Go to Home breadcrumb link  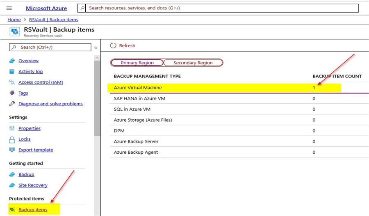(x=14, y=20)
